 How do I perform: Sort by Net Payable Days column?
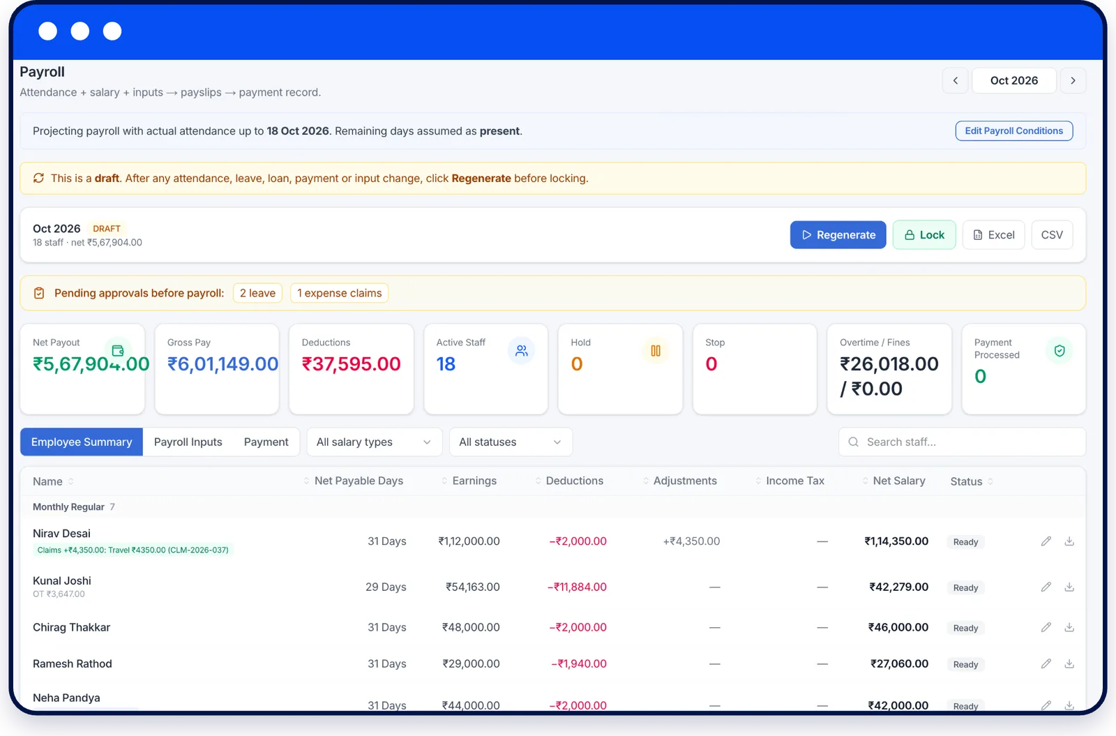[x=354, y=481]
